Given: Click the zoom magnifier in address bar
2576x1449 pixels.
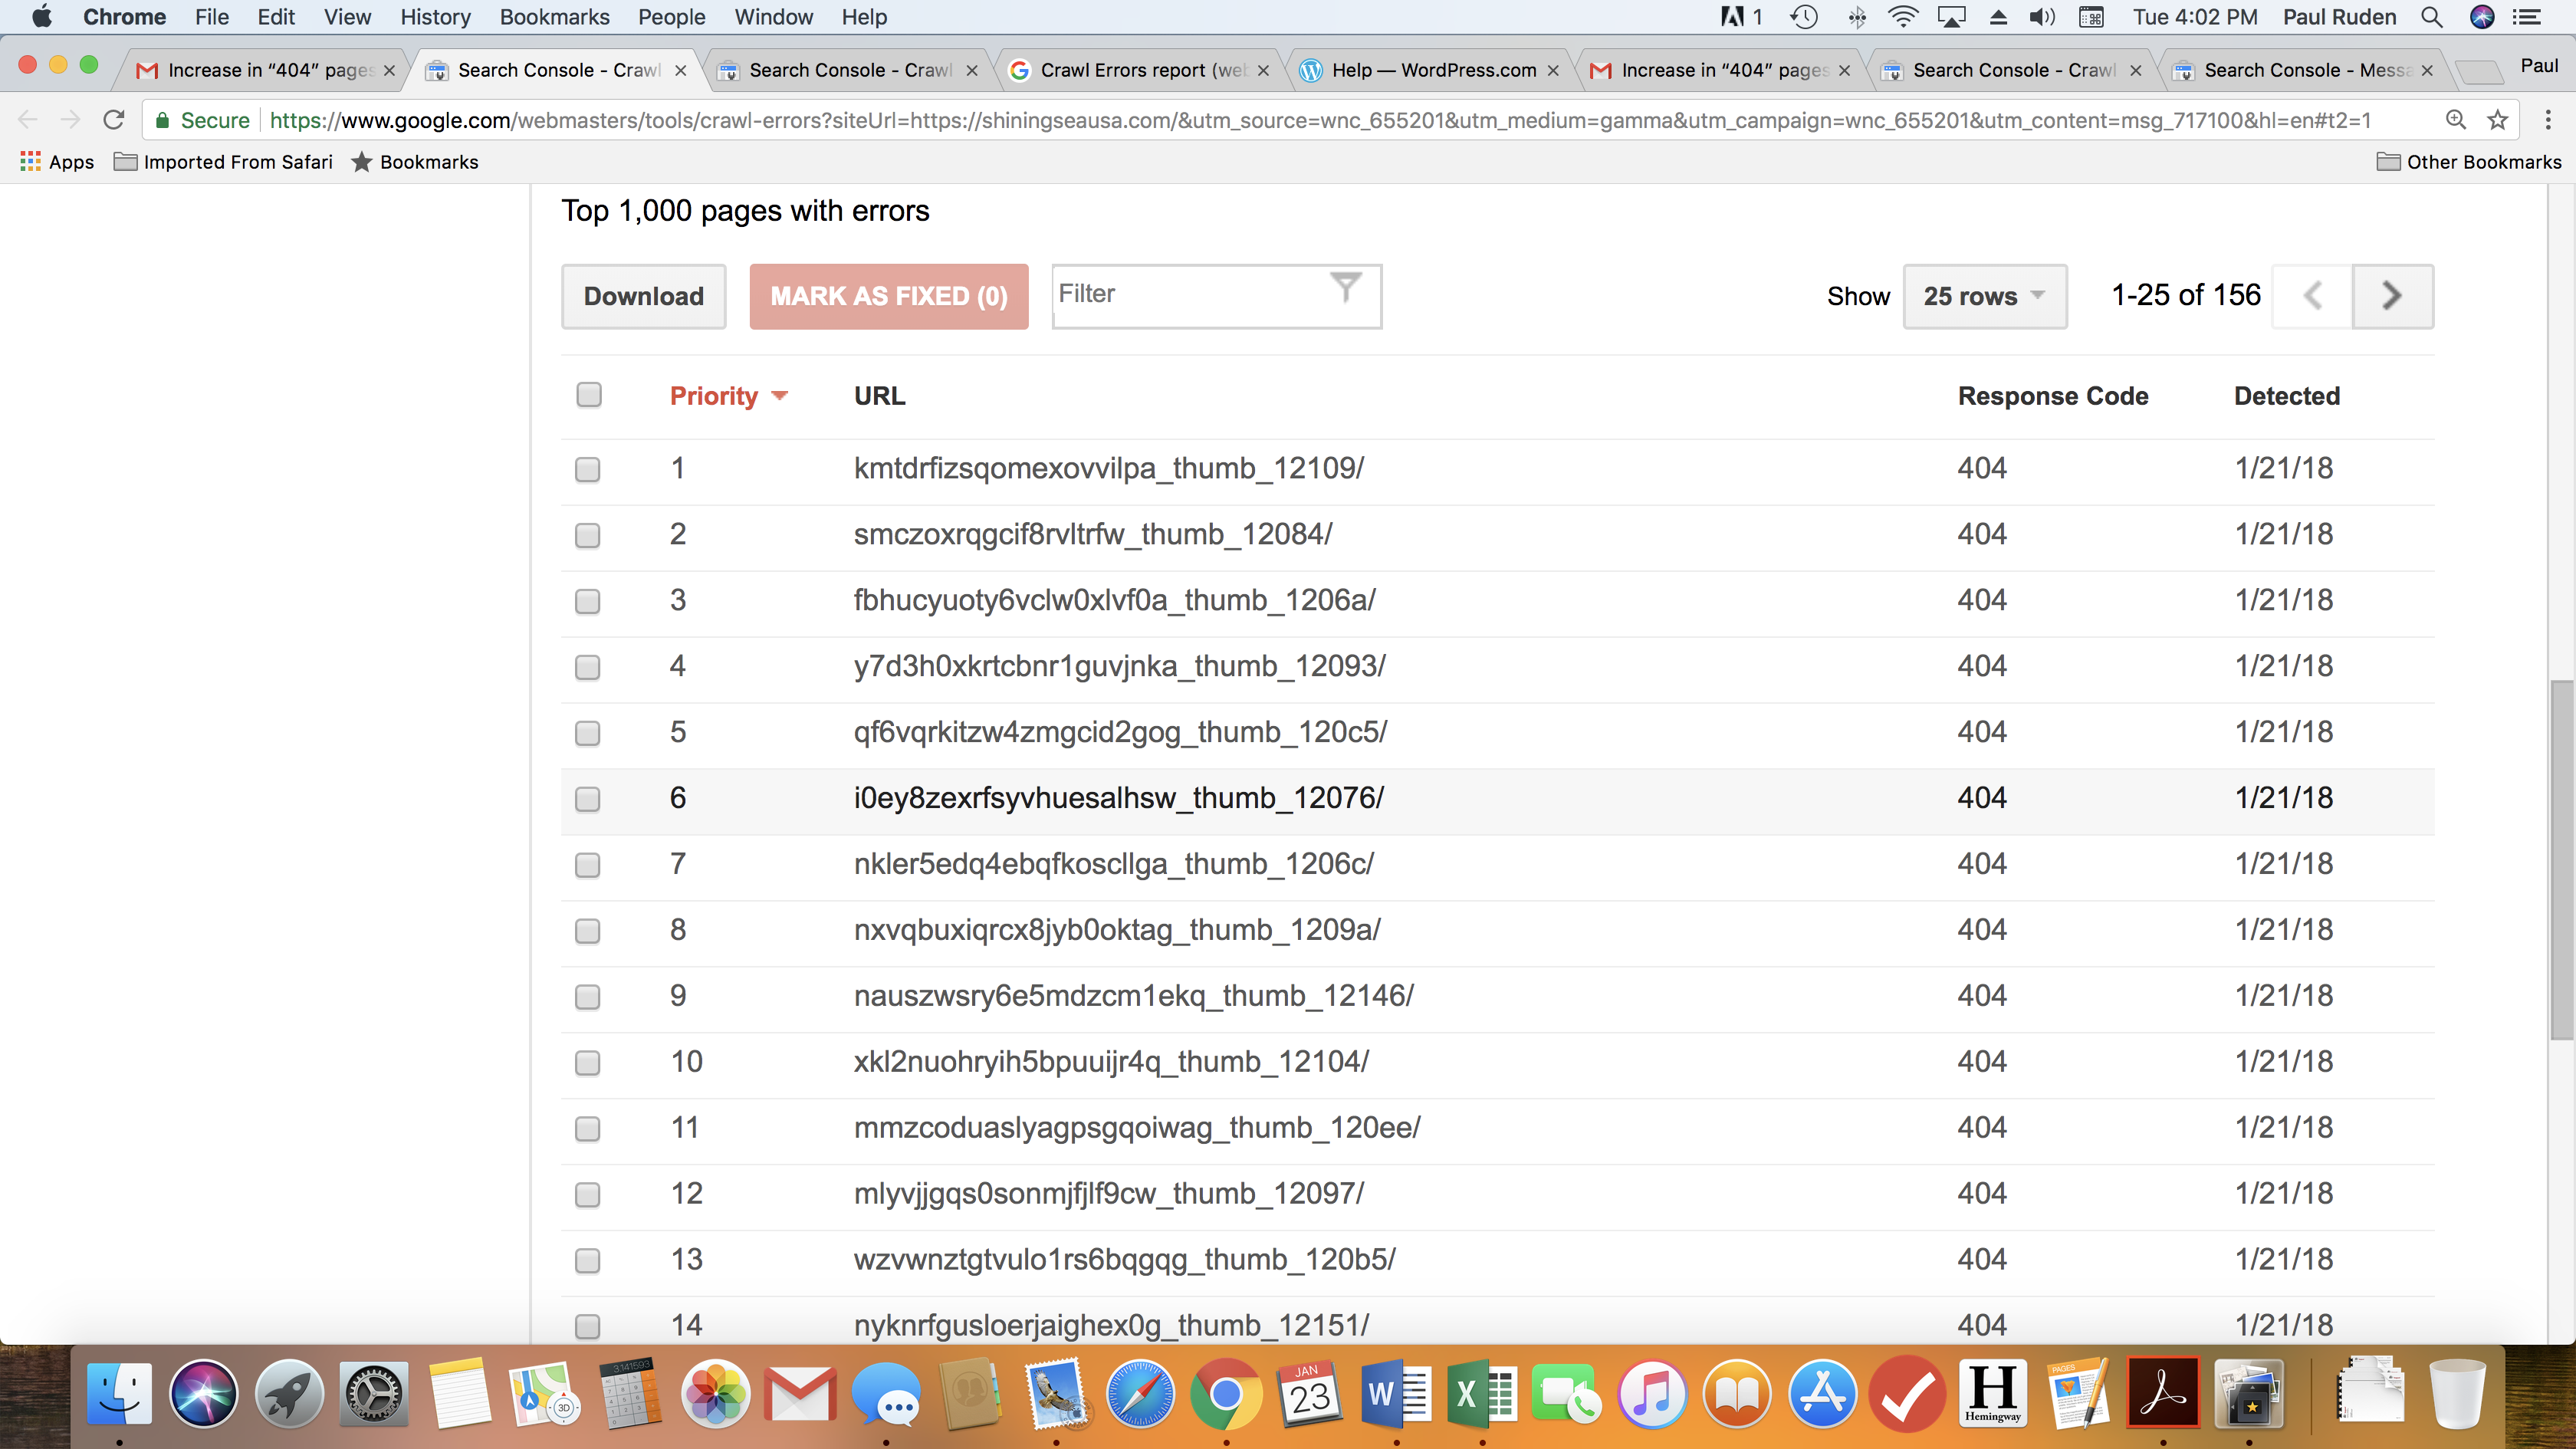Looking at the screenshot, I should click(2455, 120).
